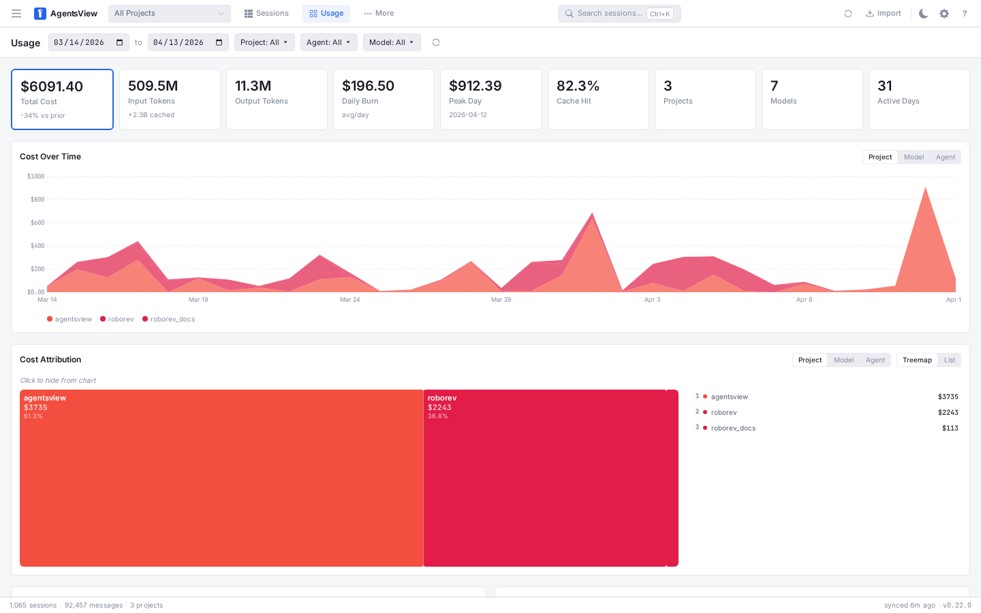Switch Cost Over Time grouping to Model
981x613 pixels.
(914, 157)
